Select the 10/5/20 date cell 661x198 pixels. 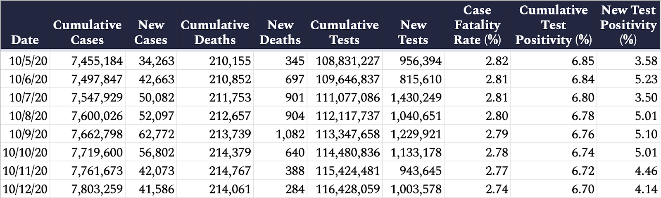click(28, 61)
